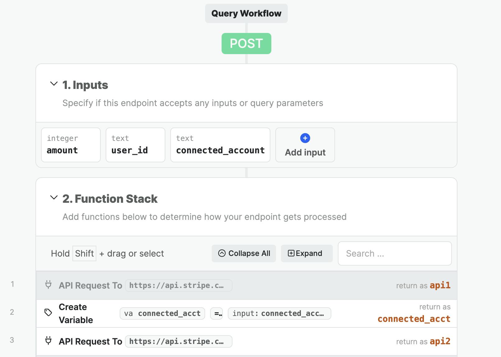Collapse the 2. Function Stack chevron
The image size is (501, 357).
pos(54,197)
